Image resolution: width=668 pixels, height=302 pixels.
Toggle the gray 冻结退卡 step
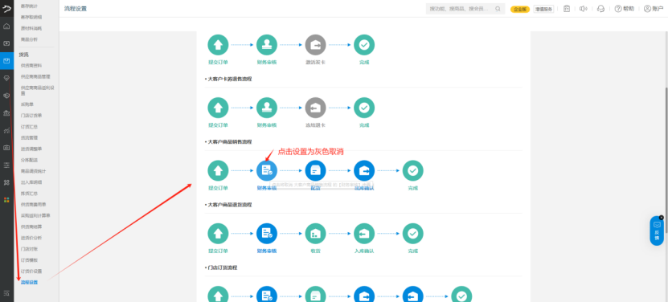[315, 108]
